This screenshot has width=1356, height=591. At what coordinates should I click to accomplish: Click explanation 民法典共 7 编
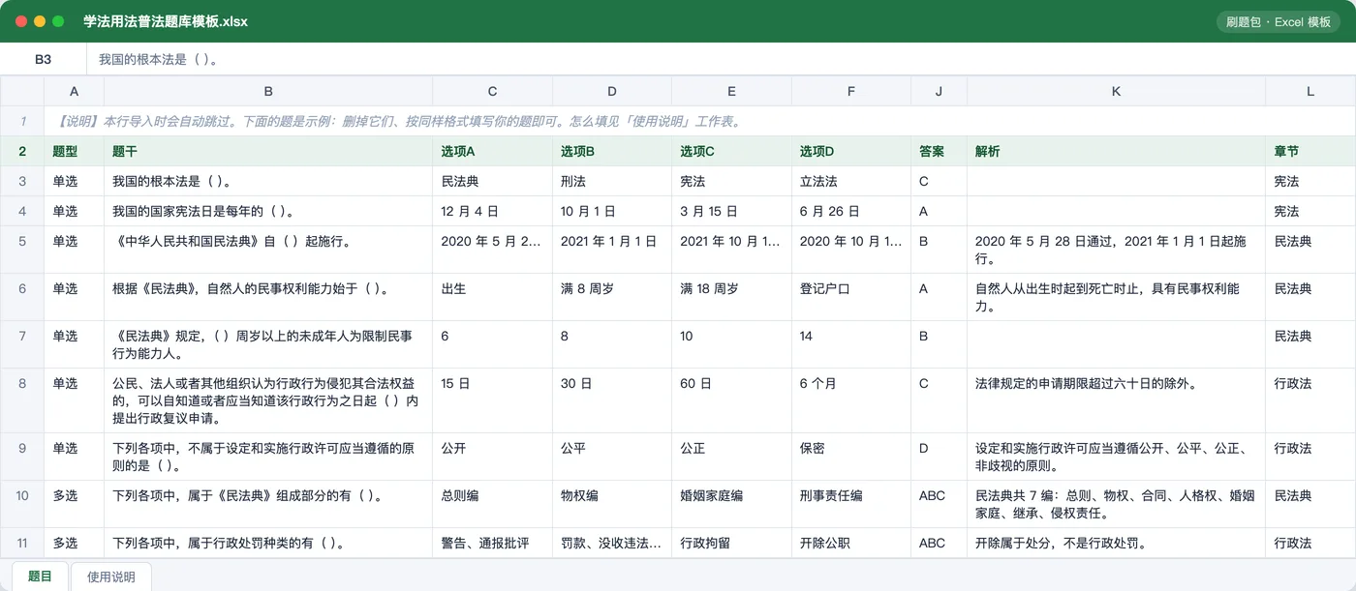1117,504
